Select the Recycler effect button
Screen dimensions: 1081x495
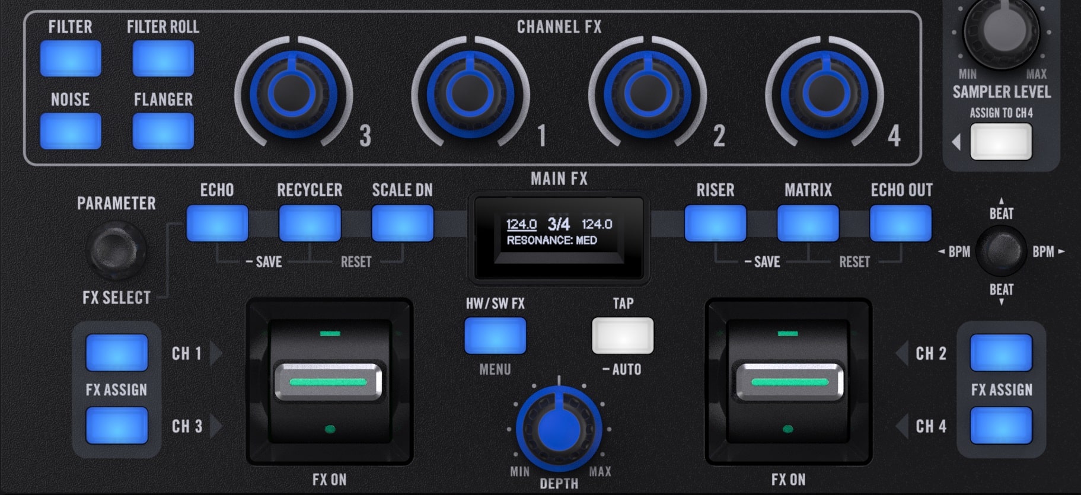pos(310,223)
